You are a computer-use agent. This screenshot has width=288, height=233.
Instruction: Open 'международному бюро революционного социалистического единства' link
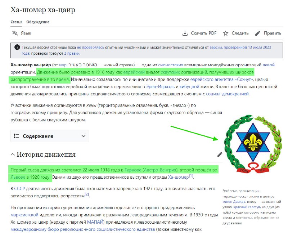pos(83,229)
